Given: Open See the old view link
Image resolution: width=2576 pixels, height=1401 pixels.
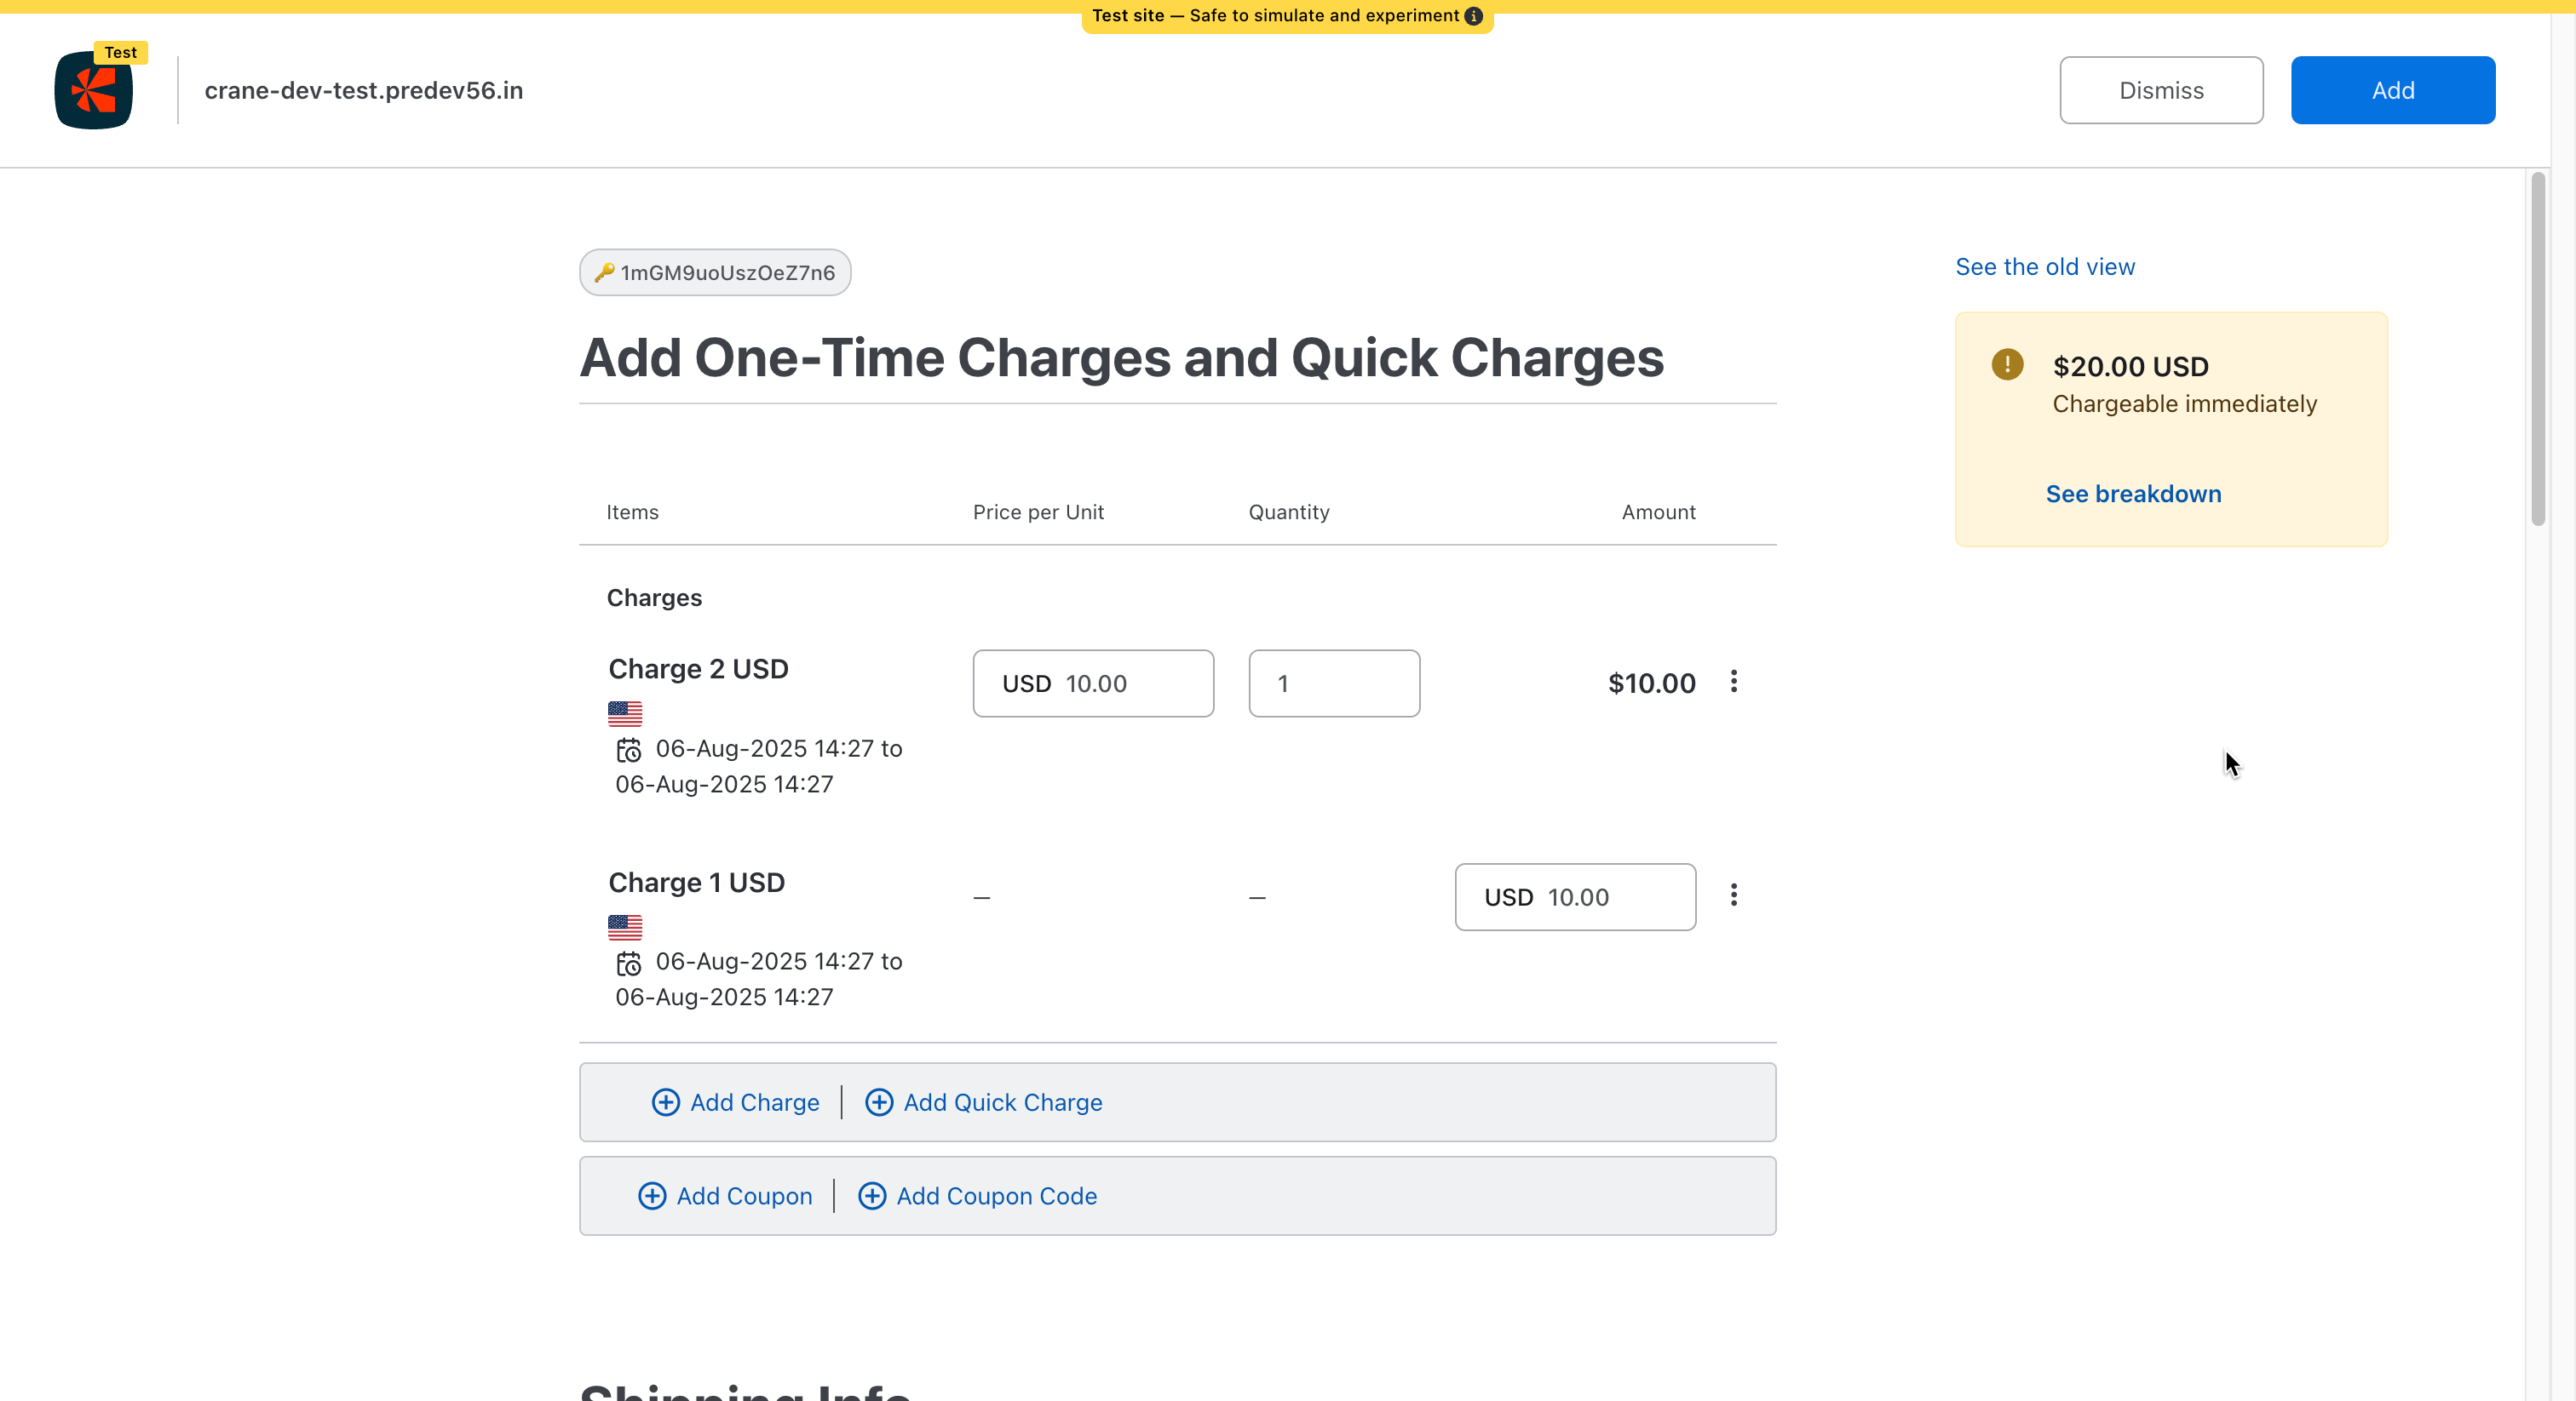Looking at the screenshot, I should [x=2045, y=266].
